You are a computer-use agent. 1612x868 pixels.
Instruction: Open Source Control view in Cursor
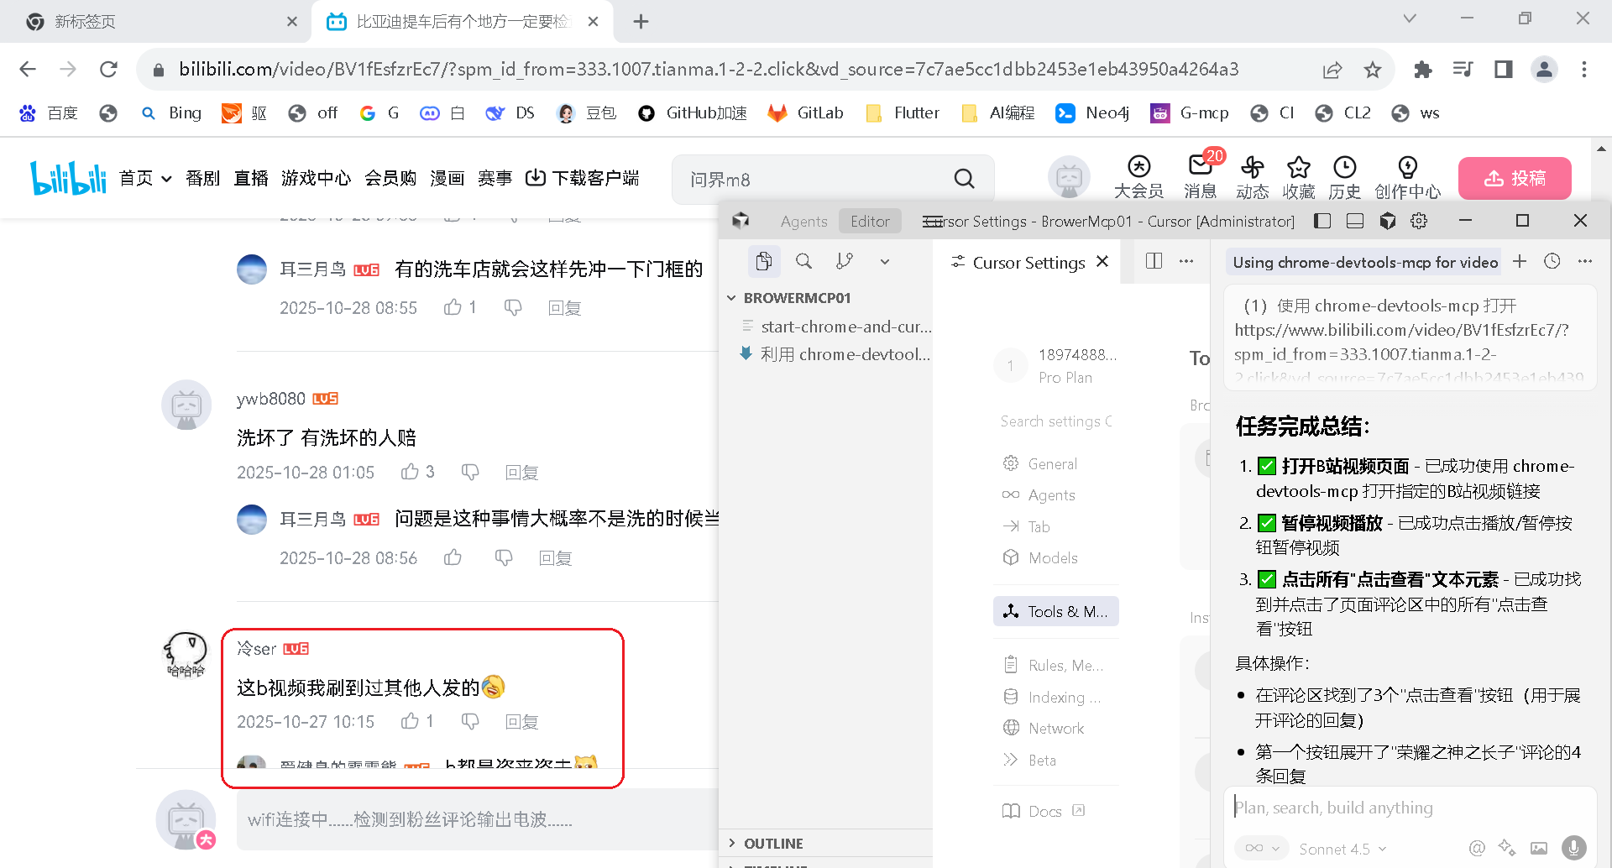845,262
